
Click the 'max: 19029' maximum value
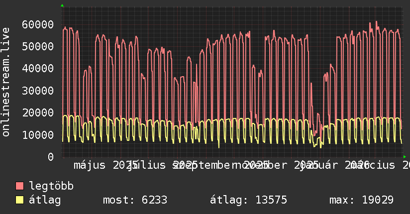[x=361, y=201]
